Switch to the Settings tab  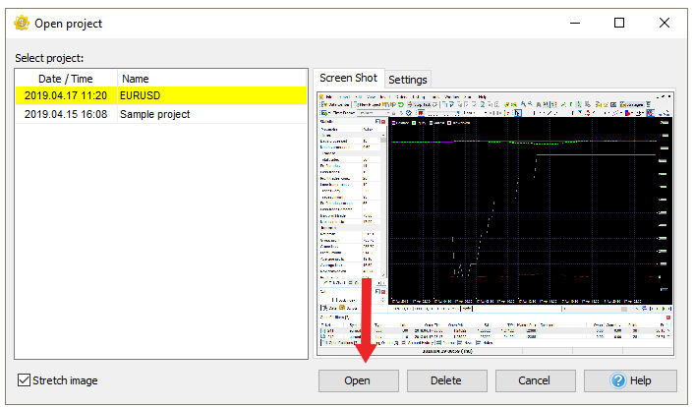(407, 80)
